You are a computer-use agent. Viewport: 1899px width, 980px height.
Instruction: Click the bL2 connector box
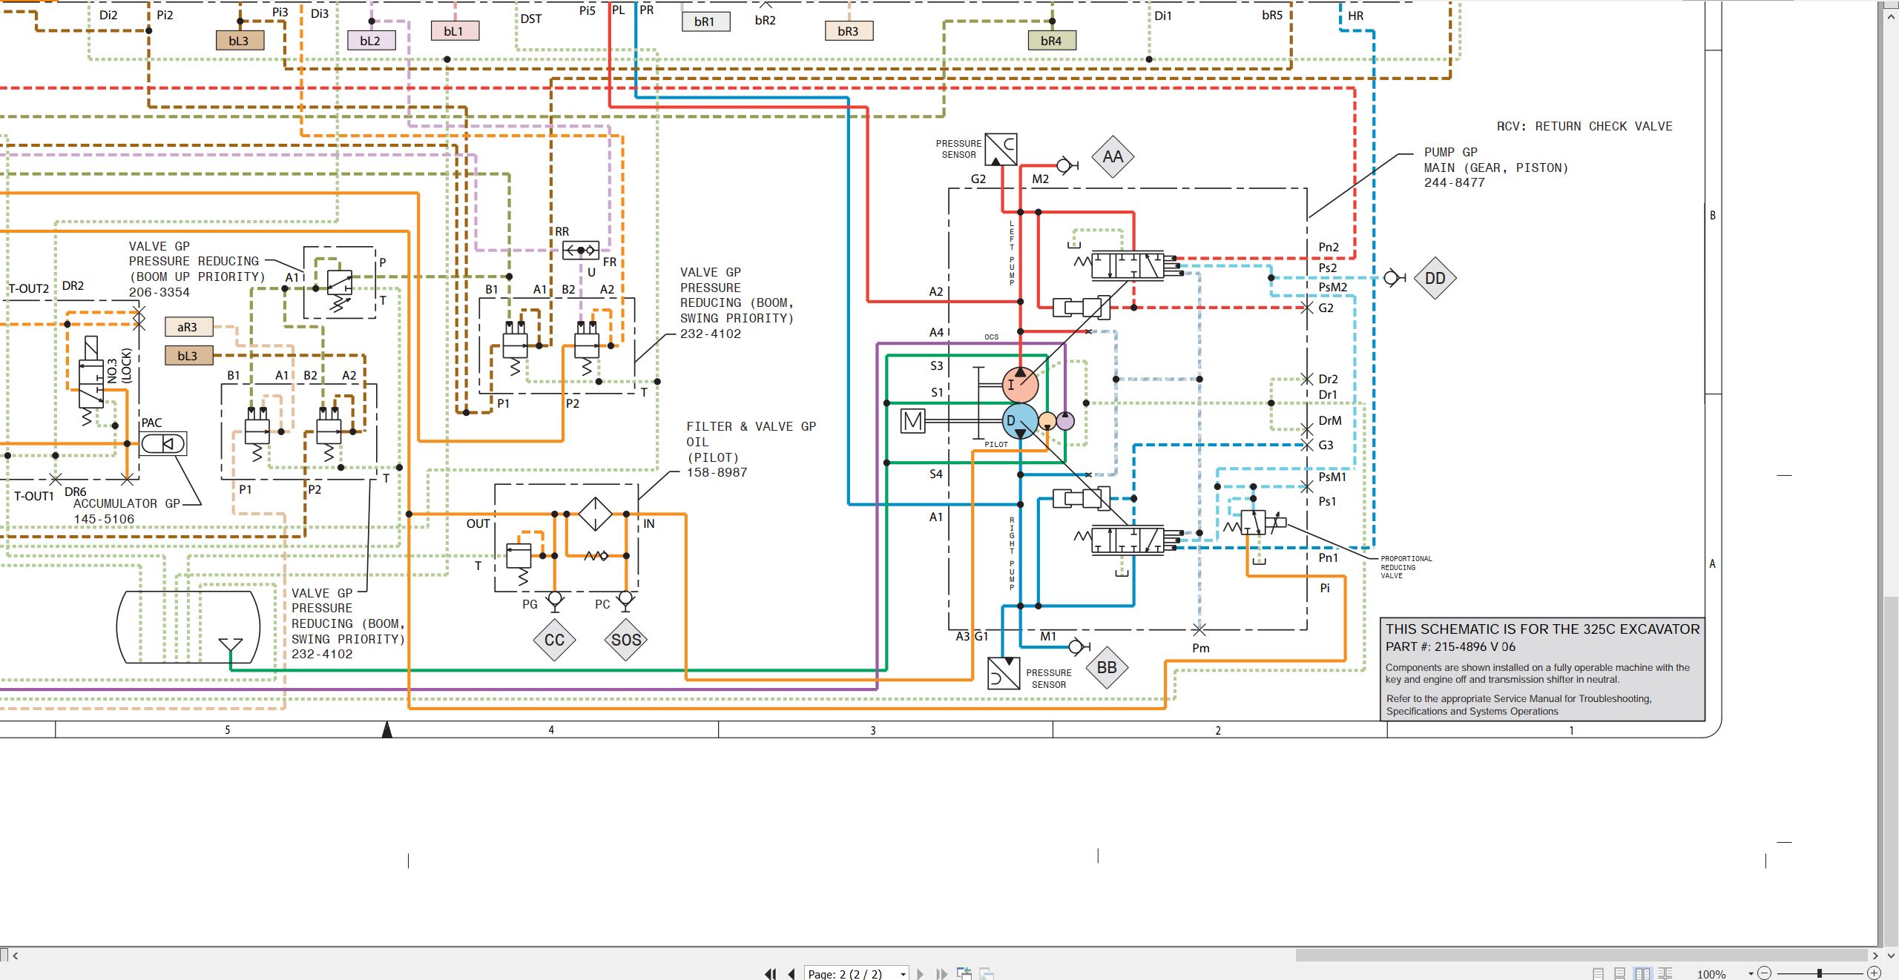pos(371,41)
